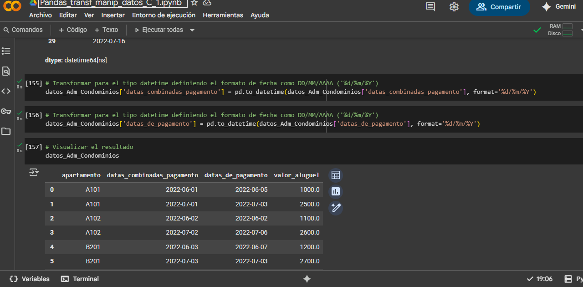Add a new Texto cell
583x287 pixels.
click(x=106, y=30)
